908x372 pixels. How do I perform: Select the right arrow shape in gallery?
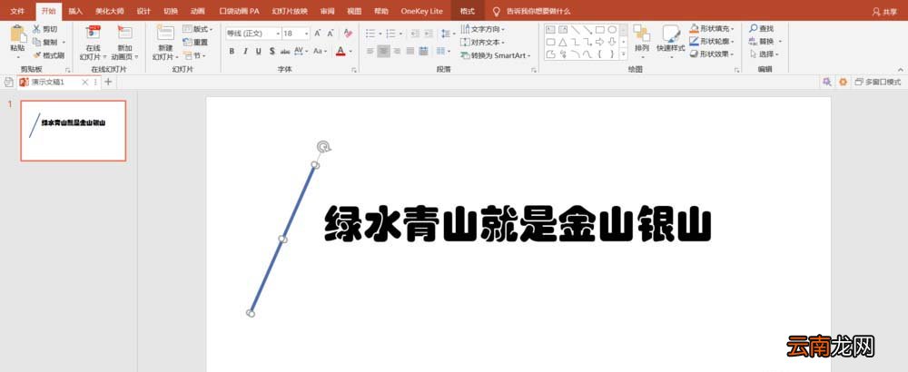click(600, 43)
